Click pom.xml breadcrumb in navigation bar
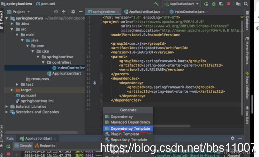 [x=46, y=4]
